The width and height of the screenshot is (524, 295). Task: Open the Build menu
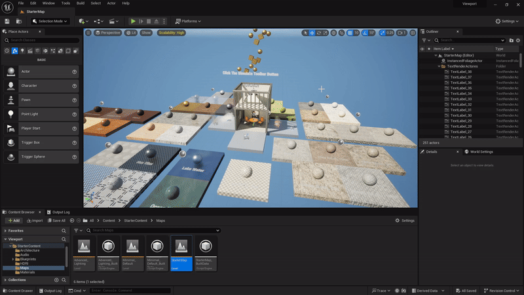point(80,3)
